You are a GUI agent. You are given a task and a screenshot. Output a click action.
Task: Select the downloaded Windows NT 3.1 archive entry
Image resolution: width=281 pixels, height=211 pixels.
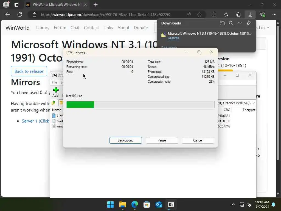[x=206, y=35]
